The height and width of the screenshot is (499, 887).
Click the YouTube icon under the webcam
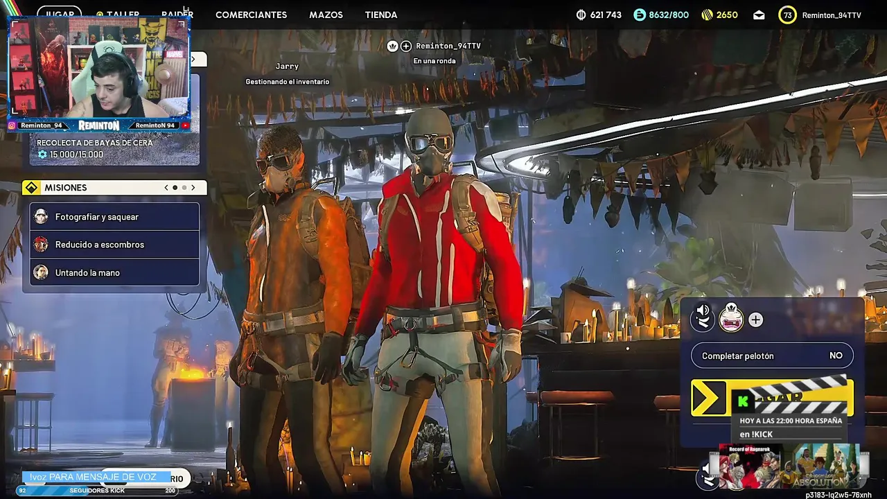(x=185, y=125)
